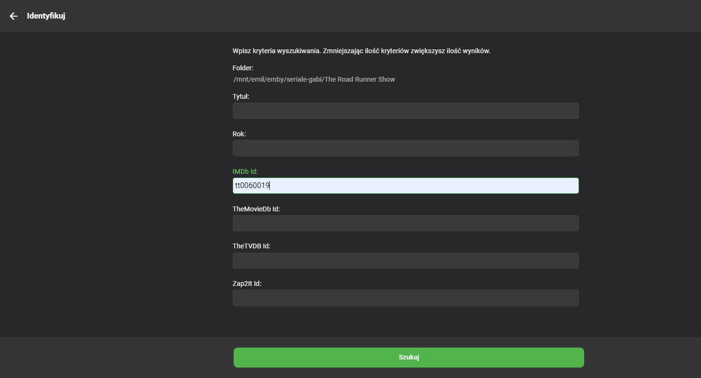Click the word Szukaj on the button
The width and height of the screenshot is (701, 378).
point(408,358)
